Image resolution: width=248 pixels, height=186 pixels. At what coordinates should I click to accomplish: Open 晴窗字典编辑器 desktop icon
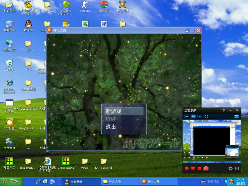(x=28, y=8)
